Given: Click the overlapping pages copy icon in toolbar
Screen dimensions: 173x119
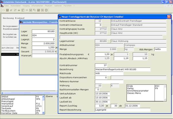Looking at the screenshot, I should pos(35,10).
